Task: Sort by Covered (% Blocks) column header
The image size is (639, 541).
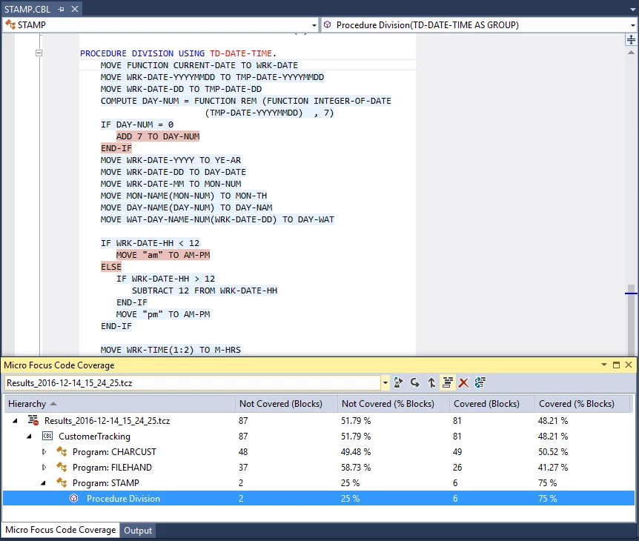Action: (576, 404)
